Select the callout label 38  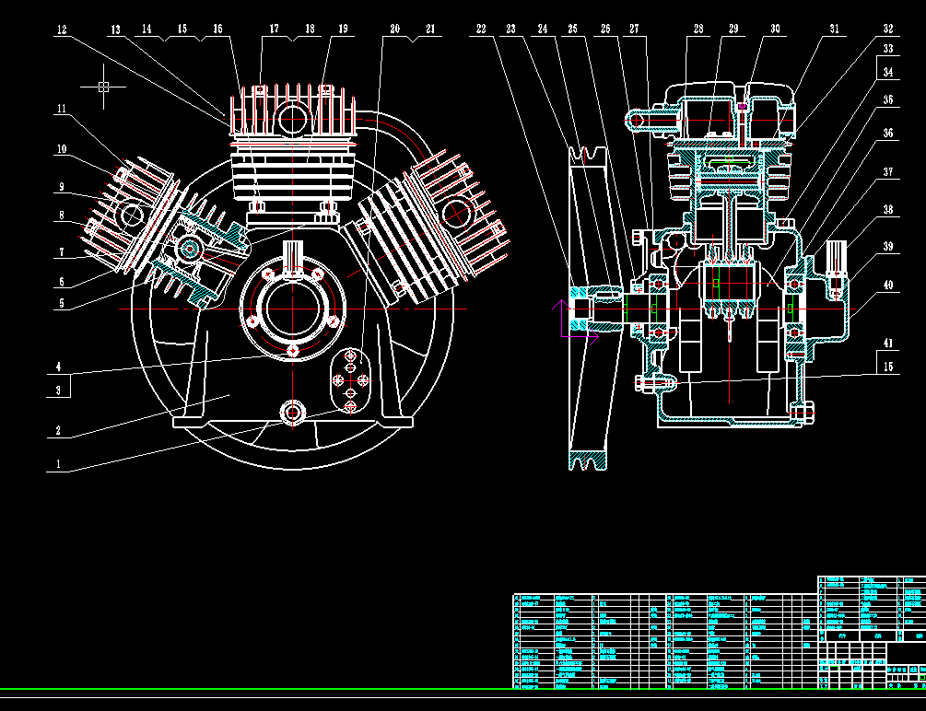pos(888,209)
